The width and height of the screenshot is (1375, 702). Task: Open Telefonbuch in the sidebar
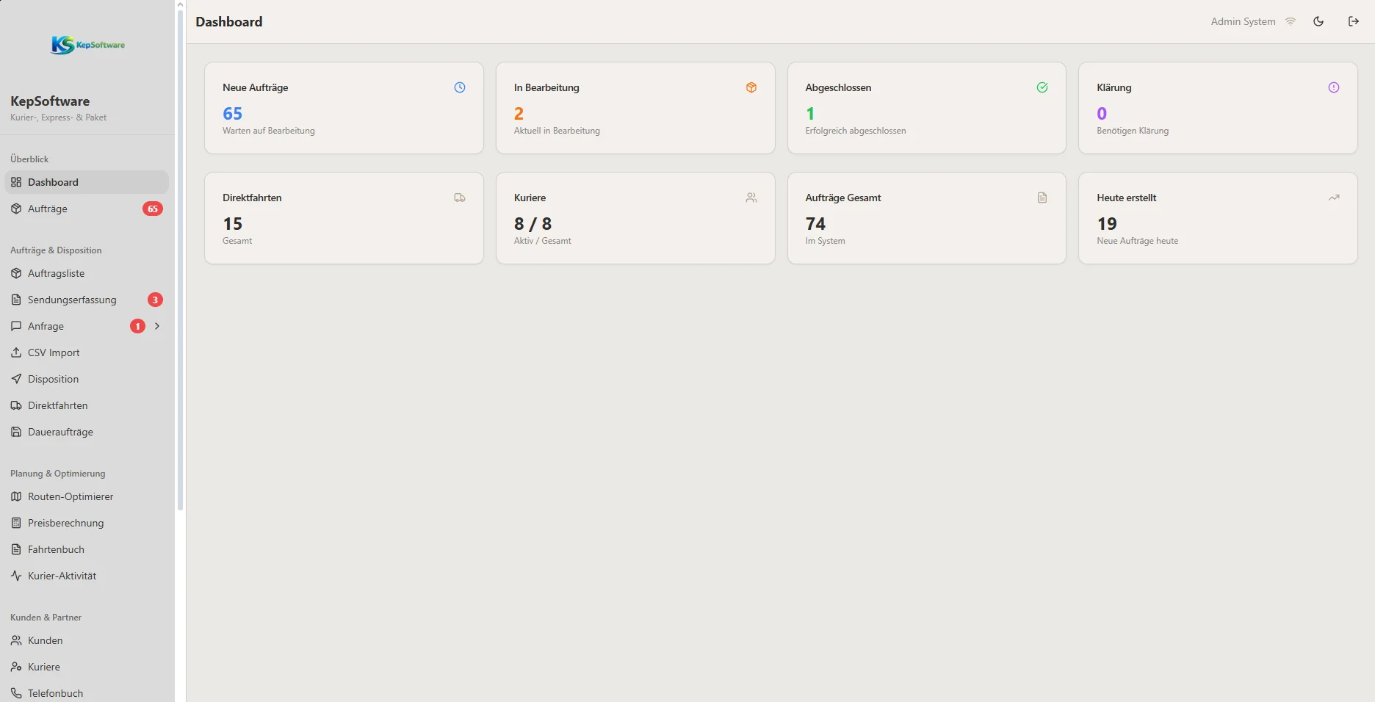pos(55,693)
